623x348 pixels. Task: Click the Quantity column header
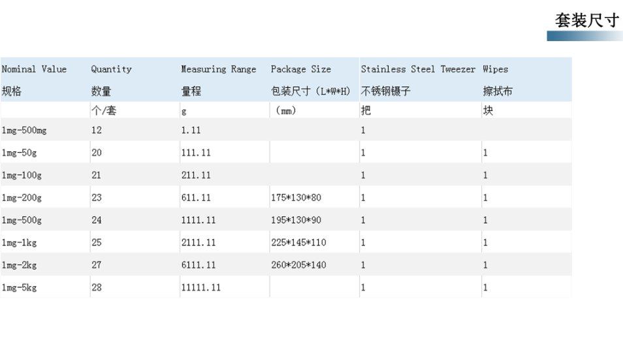111,69
